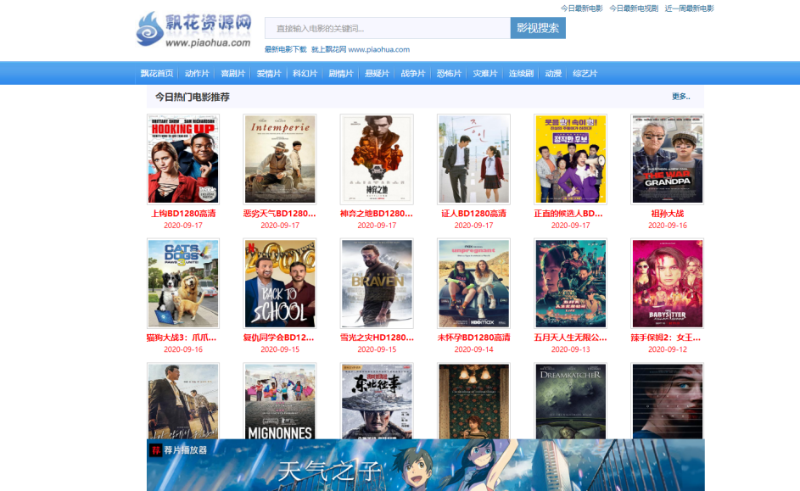Viewport: 800px width, 491px height.
Task: Open the 最新电影下载 link below search
Action: [x=286, y=49]
